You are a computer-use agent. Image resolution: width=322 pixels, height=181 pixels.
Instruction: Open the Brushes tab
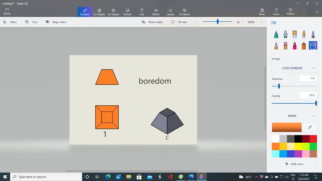pos(85,12)
